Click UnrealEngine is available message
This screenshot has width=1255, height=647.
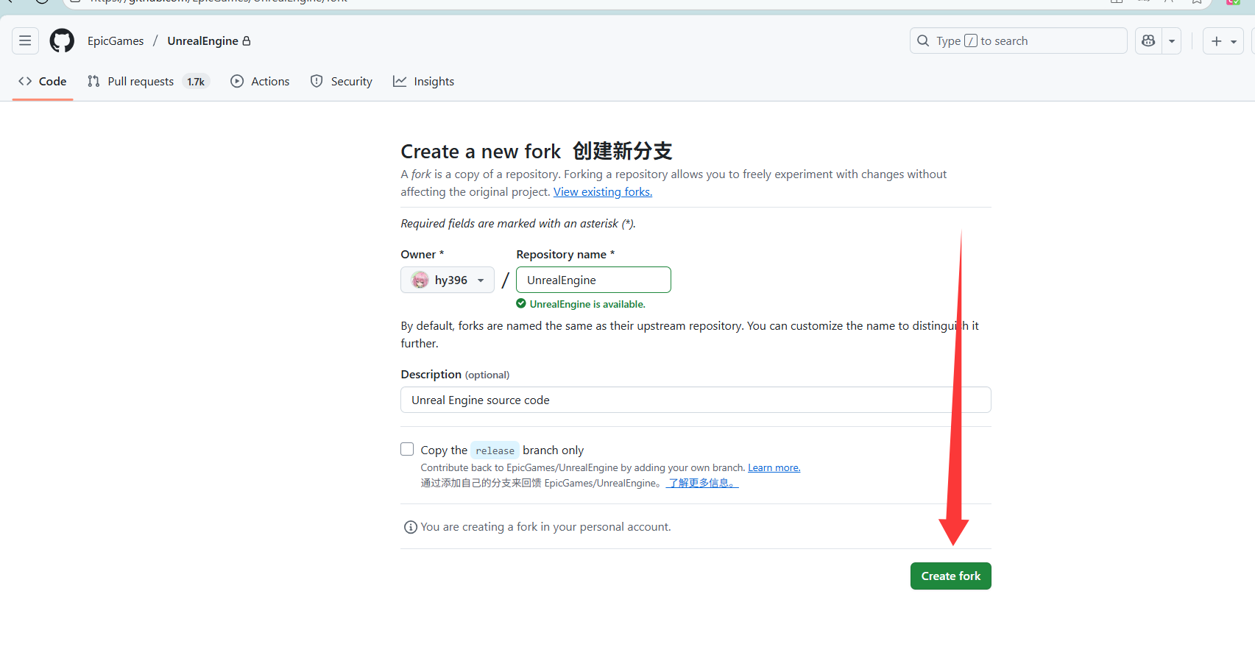click(587, 304)
